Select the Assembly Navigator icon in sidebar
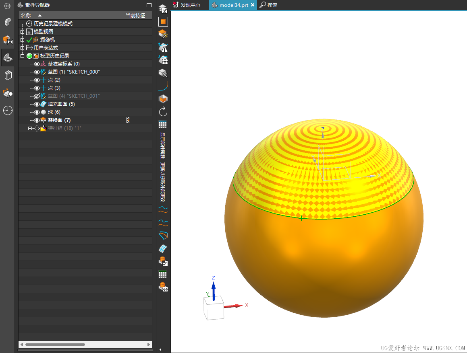 (7, 22)
